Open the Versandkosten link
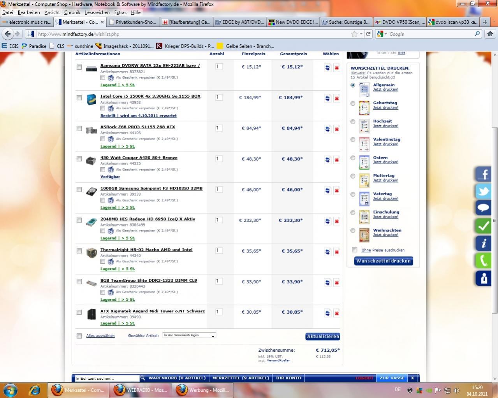498x398 pixels. [x=278, y=360]
